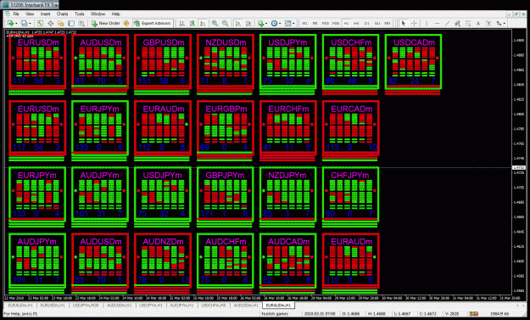Set timeframe to M1
The image size is (530, 320).
pyautogui.click(x=304, y=23)
